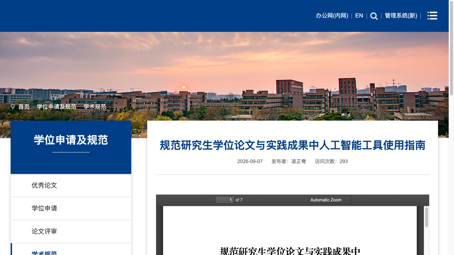Image resolution: width=454 pixels, height=255 pixels.
Task: Open the search magnifier icon
Action: point(374,16)
